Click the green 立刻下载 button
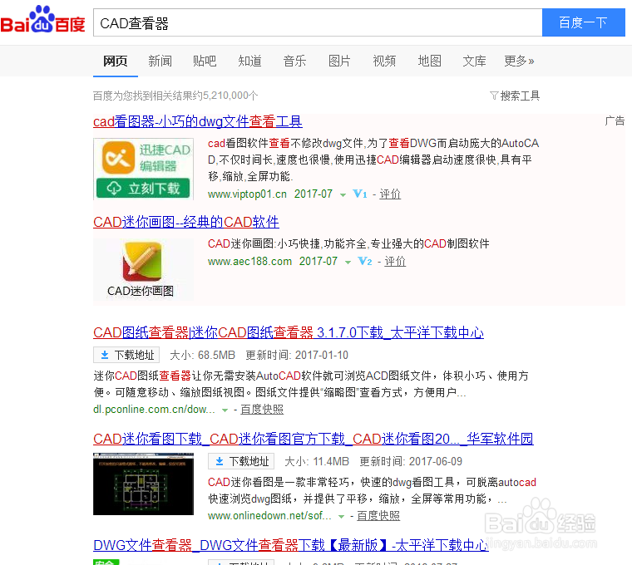Screen dimensions: 632x565 click(x=143, y=188)
